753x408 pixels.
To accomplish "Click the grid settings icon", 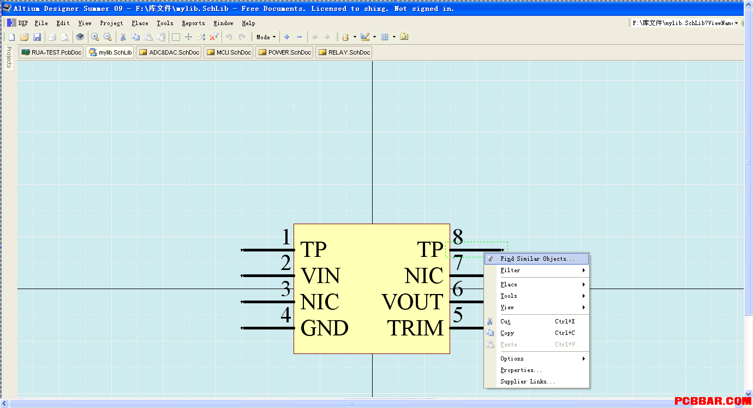I will 385,37.
